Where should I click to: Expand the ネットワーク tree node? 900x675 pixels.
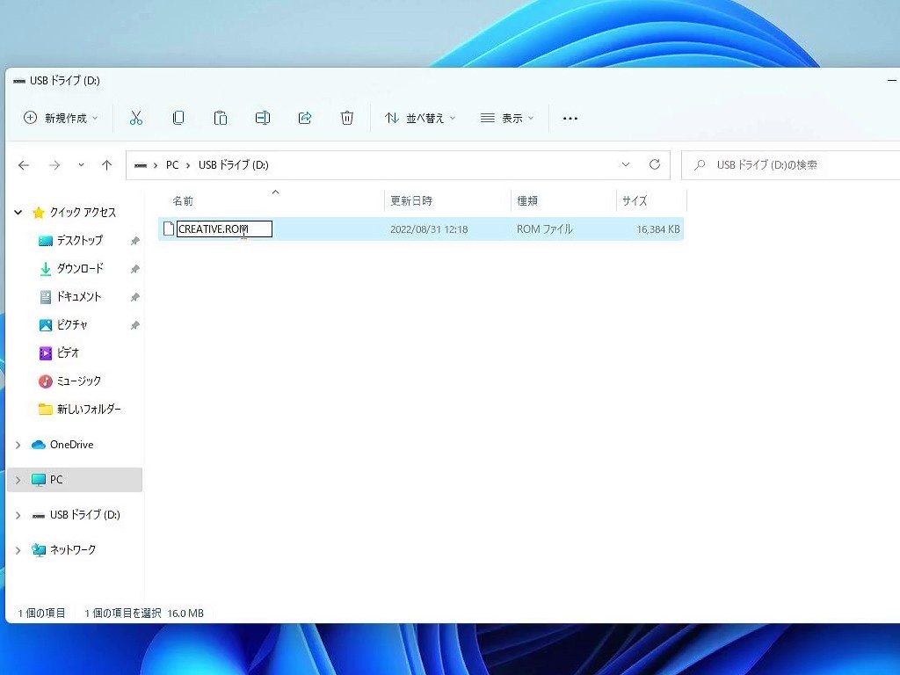[18, 550]
